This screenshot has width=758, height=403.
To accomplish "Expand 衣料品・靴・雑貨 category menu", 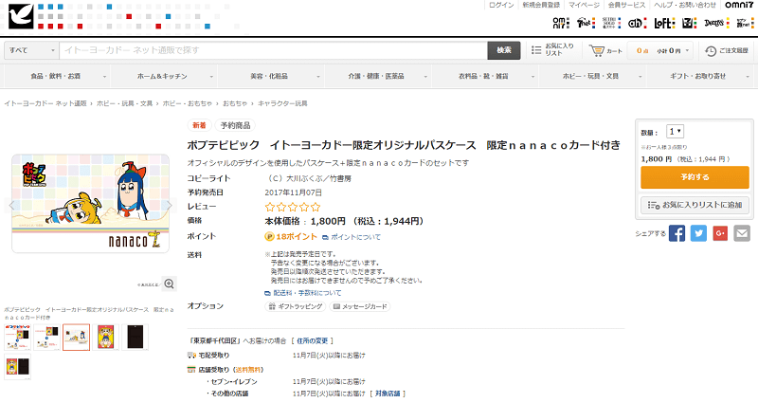I will (x=486, y=76).
